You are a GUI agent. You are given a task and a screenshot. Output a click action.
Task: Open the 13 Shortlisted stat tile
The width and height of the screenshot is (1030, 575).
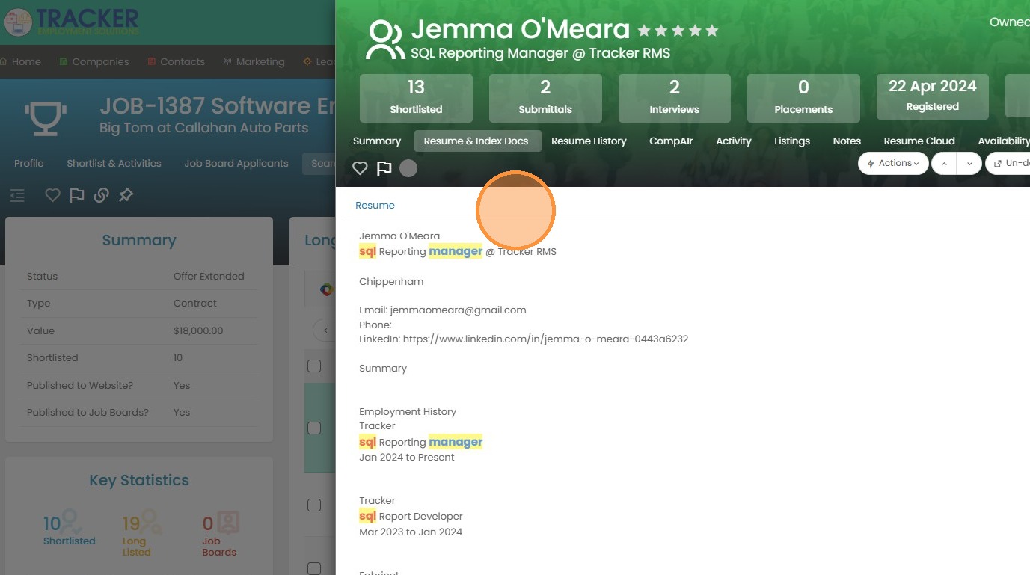coord(416,98)
